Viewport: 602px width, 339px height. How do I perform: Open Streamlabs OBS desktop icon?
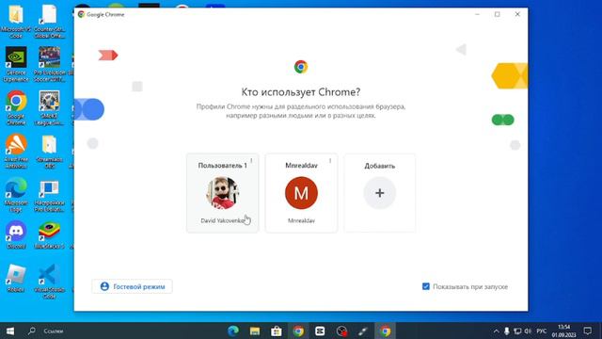pos(50,152)
